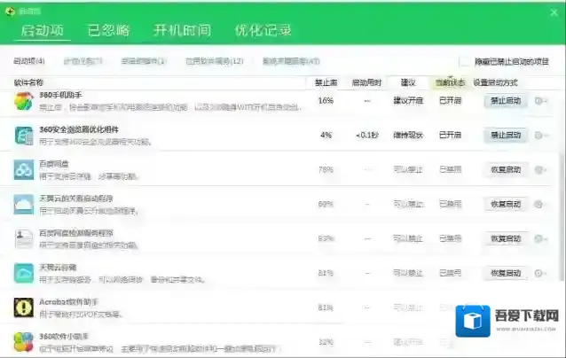Screen dimensions: 566x358
Task: Select the 系统关键服务 sub-tab
Action: [291, 61]
